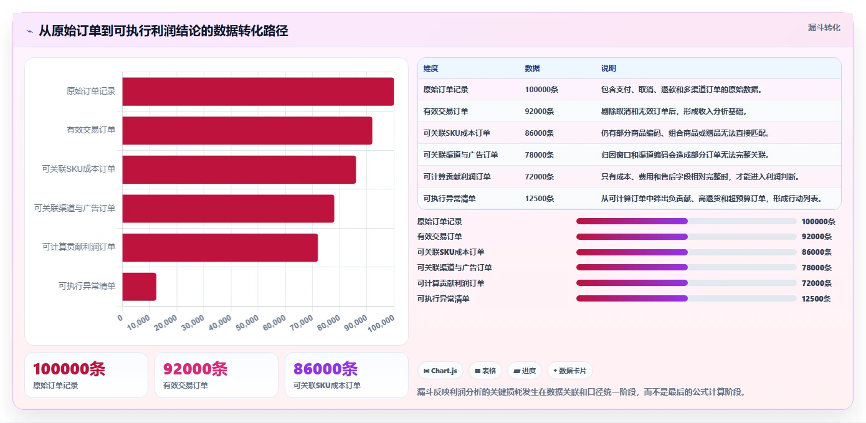Click the 可关联渠道与广告订单 bar in the chart

[x=228, y=209]
